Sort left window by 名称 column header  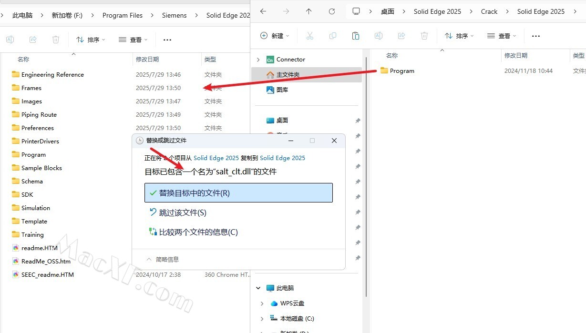pos(23,60)
